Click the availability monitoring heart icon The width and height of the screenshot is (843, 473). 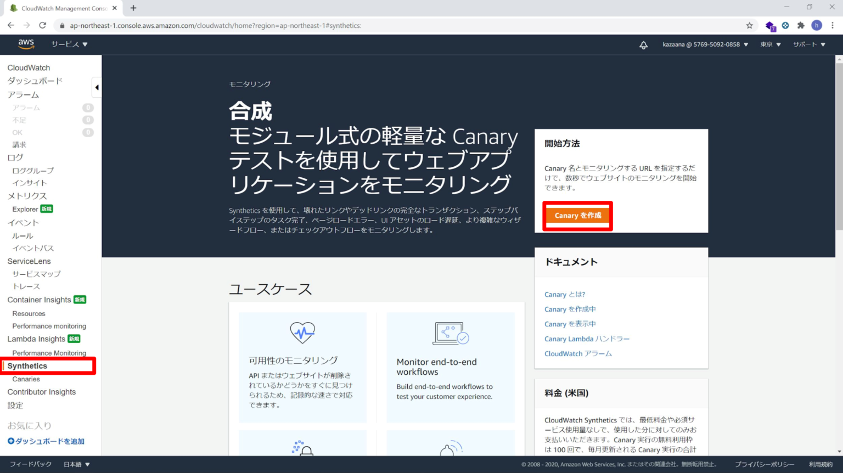[302, 332]
